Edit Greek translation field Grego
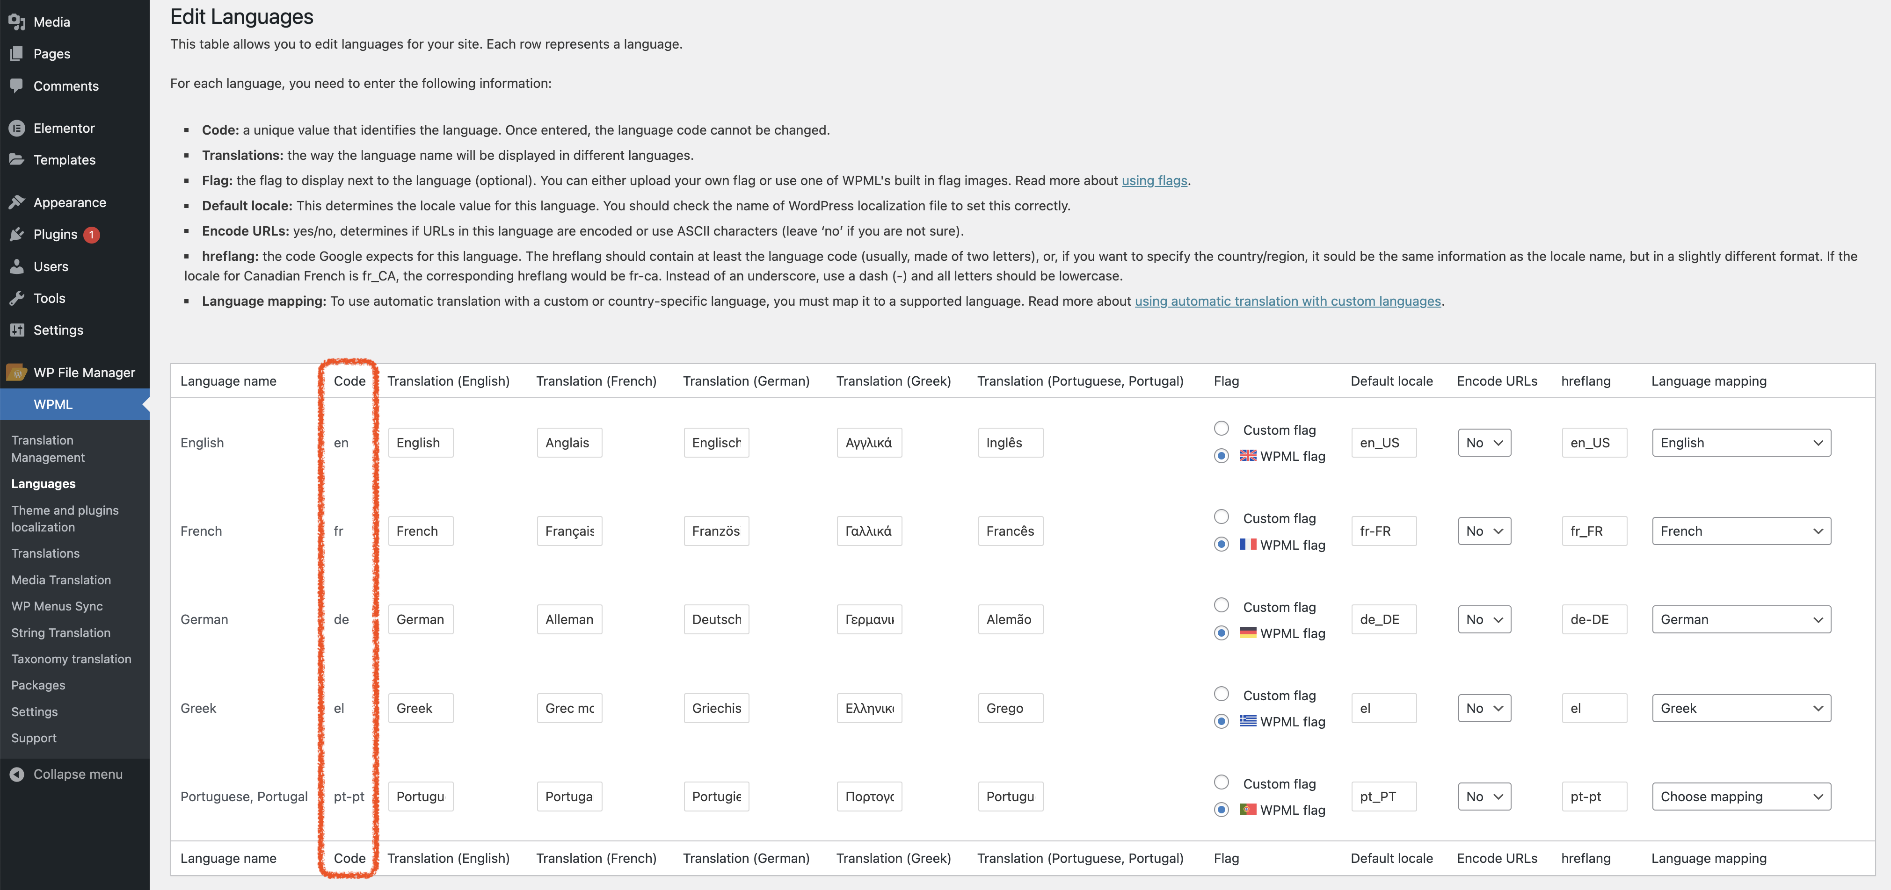 (1010, 708)
